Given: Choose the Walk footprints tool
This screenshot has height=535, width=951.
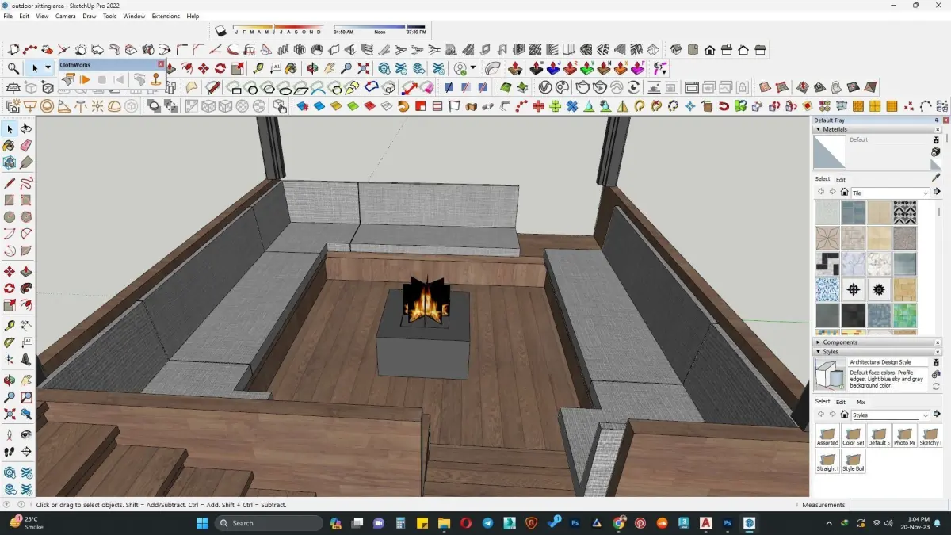Looking at the screenshot, I should (x=10, y=452).
